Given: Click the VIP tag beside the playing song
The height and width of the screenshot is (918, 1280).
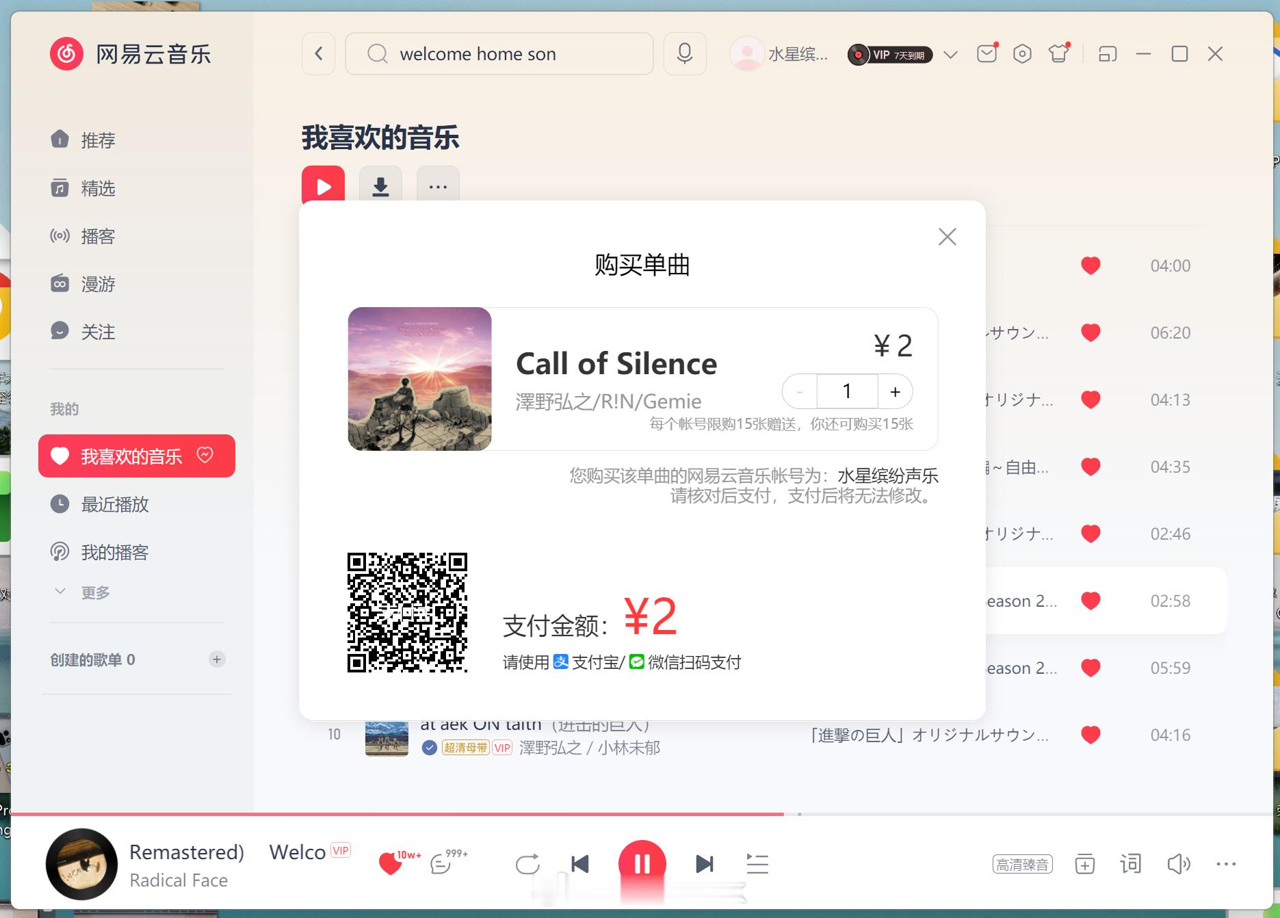Looking at the screenshot, I should click(341, 850).
